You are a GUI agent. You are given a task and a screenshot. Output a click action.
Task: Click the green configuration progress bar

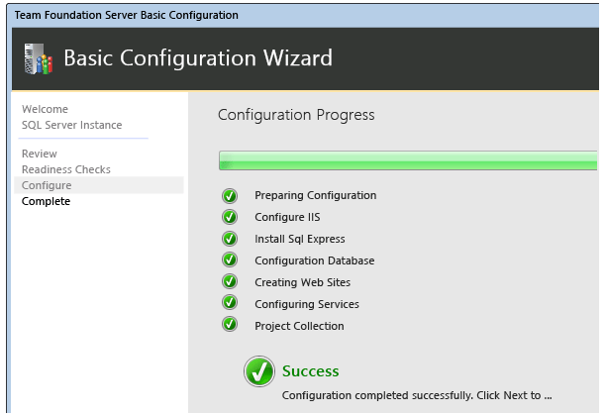click(407, 160)
